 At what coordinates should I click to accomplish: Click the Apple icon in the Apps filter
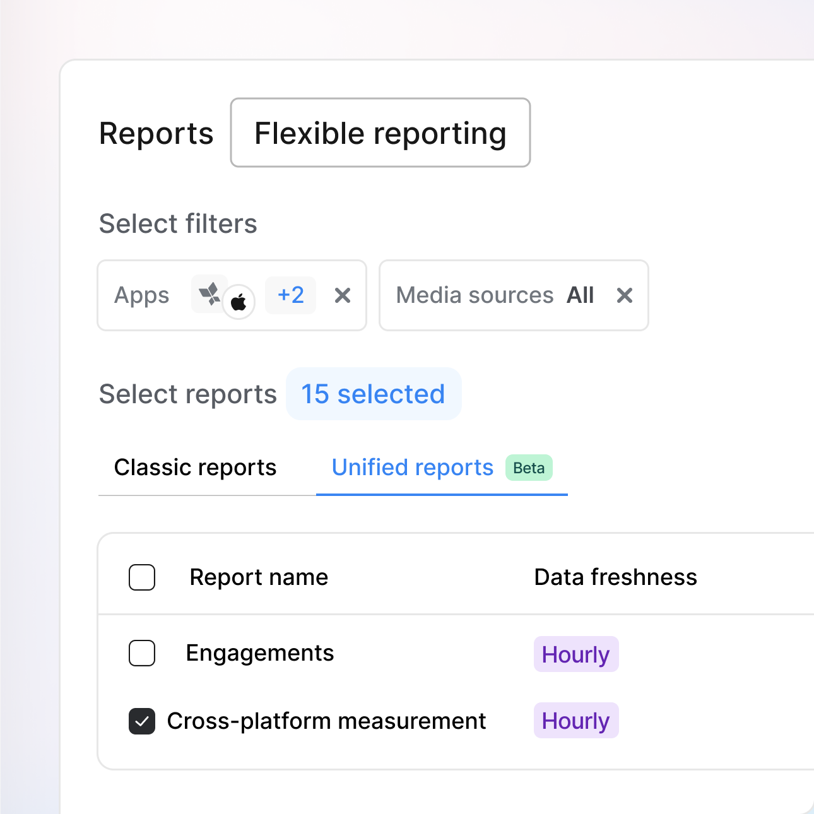[239, 302]
